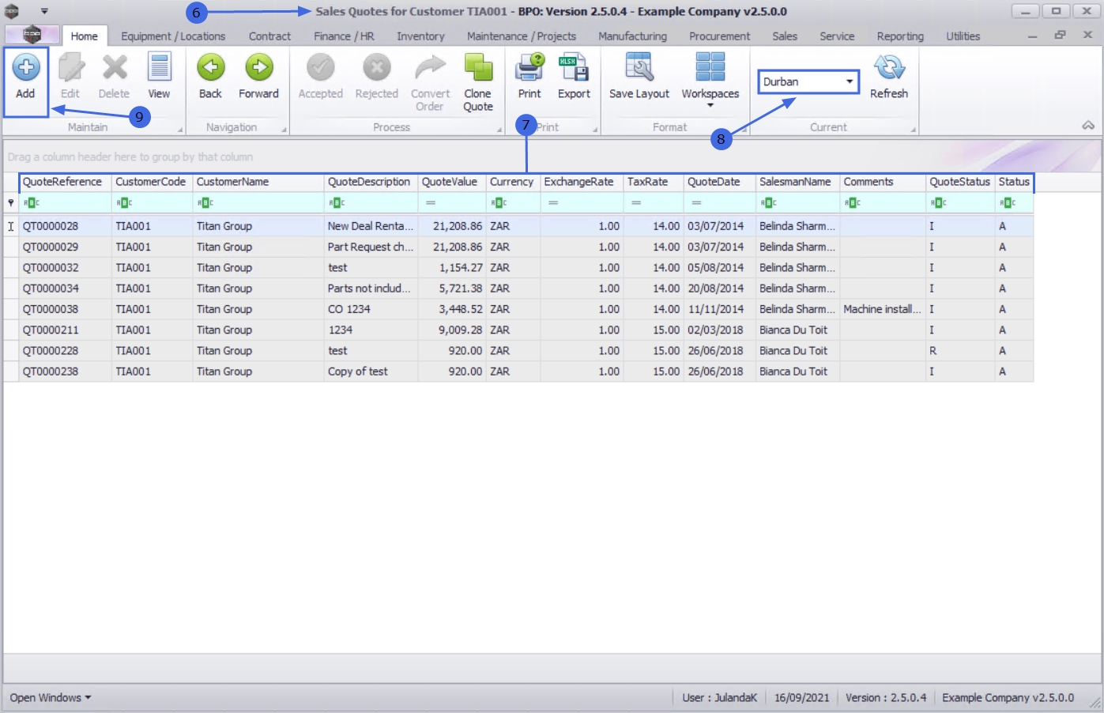This screenshot has width=1104, height=713.
Task: Open the Equipment / Locations tab
Action: [173, 36]
